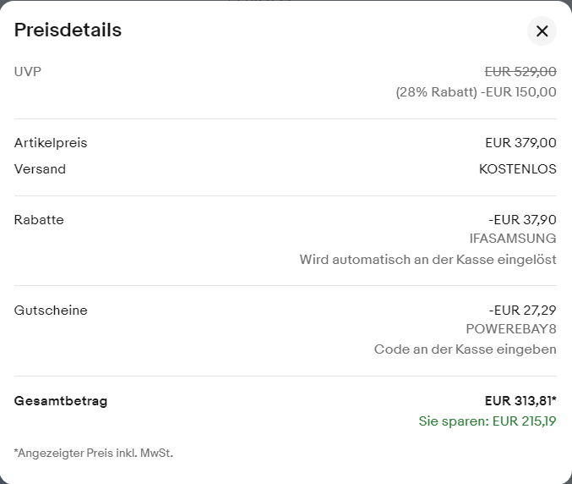The height and width of the screenshot is (484, 572).
Task: Click the POWEREBAY8 coupon code
Action: [x=511, y=329]
